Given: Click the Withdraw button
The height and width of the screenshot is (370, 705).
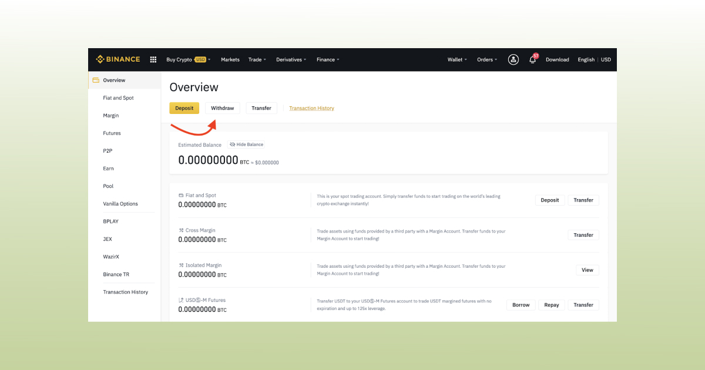Looking at the screenshot, I should (x=223, y=108).
